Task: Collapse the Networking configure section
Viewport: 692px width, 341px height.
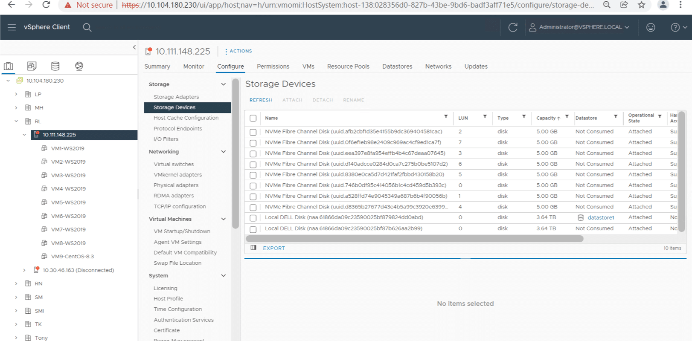Action: pos(223,152)
